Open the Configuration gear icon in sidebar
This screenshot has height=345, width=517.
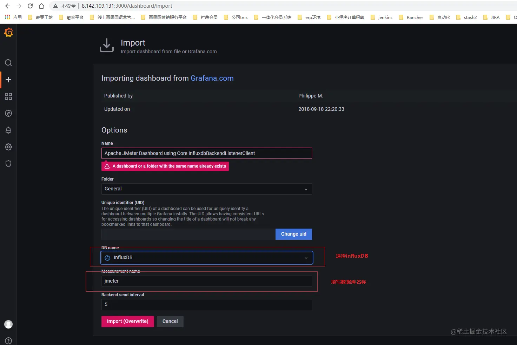click(x=8, y=147)
